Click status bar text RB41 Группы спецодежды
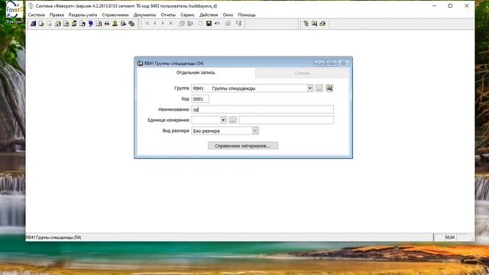 pos(53,238)
